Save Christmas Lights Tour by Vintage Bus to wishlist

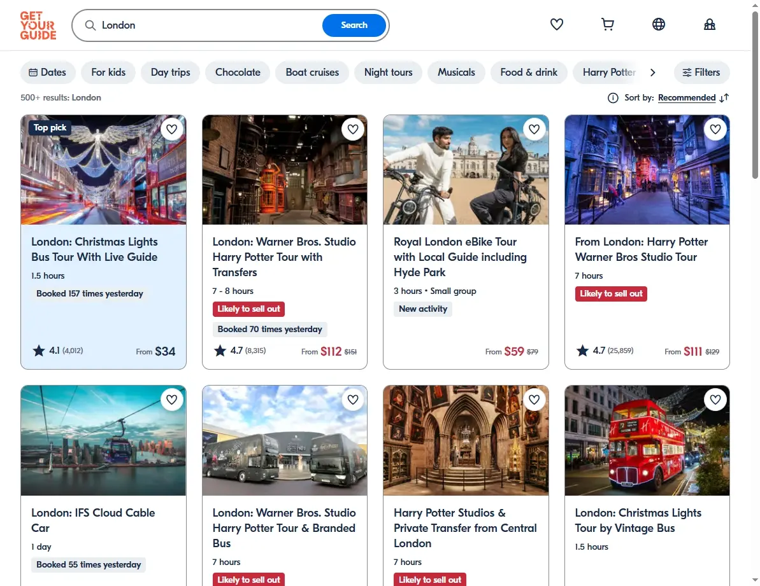[715, 400]
